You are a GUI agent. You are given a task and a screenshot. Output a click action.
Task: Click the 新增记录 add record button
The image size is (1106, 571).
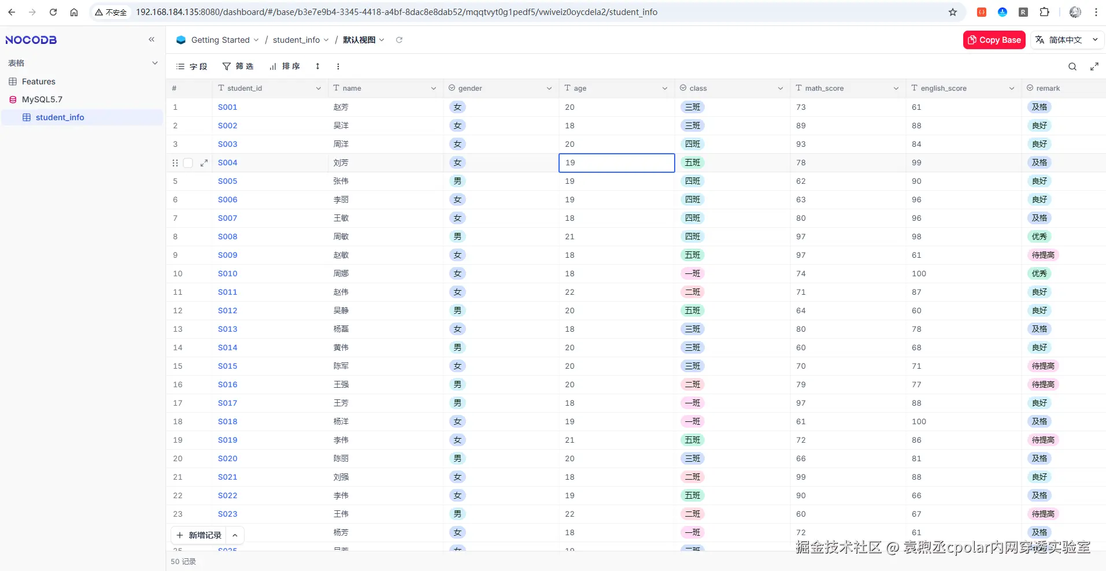(199, 535)
